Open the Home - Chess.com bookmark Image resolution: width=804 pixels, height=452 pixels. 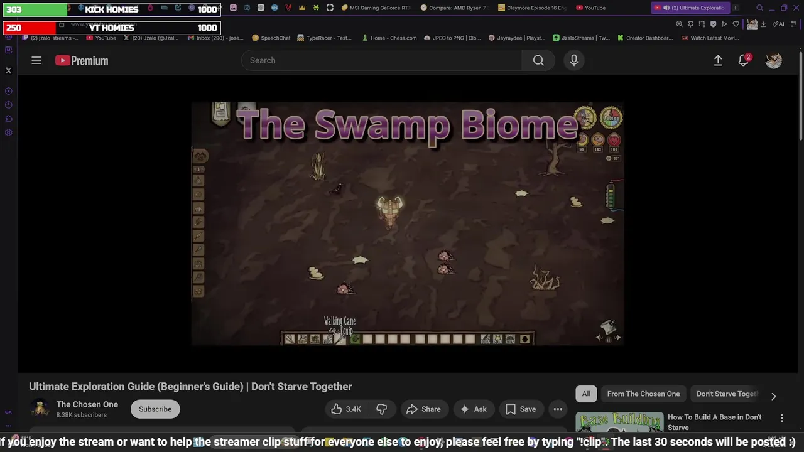tap(389, 38)
